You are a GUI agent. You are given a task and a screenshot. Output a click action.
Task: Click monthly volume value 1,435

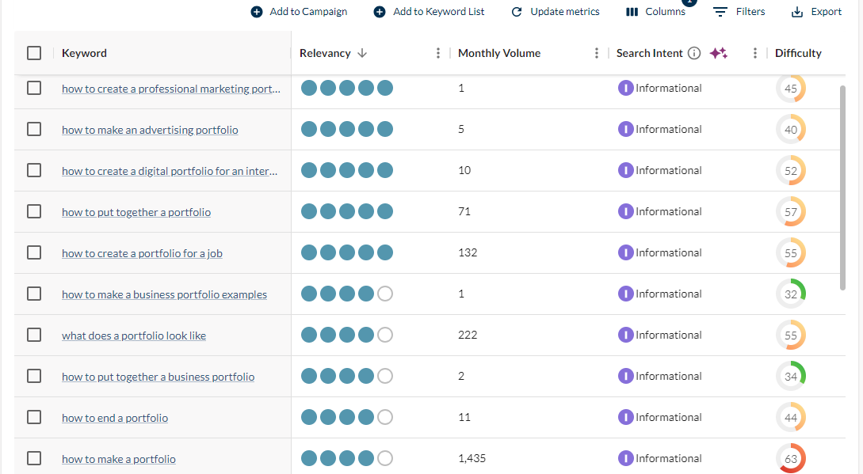(472, 458)
